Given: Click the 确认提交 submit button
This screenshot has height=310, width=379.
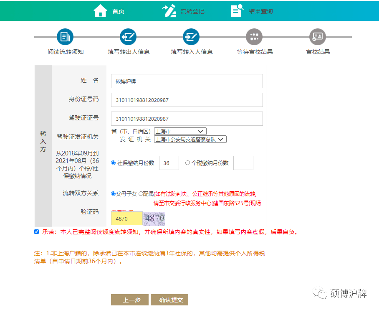Looking at the screenshot, I should click(x=169, y=300).
